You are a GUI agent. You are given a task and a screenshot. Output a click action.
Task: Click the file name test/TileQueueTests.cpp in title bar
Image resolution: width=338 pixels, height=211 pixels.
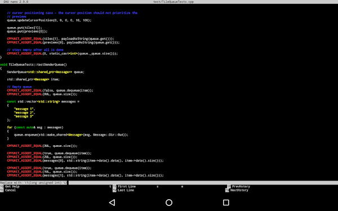coord(174,2)
